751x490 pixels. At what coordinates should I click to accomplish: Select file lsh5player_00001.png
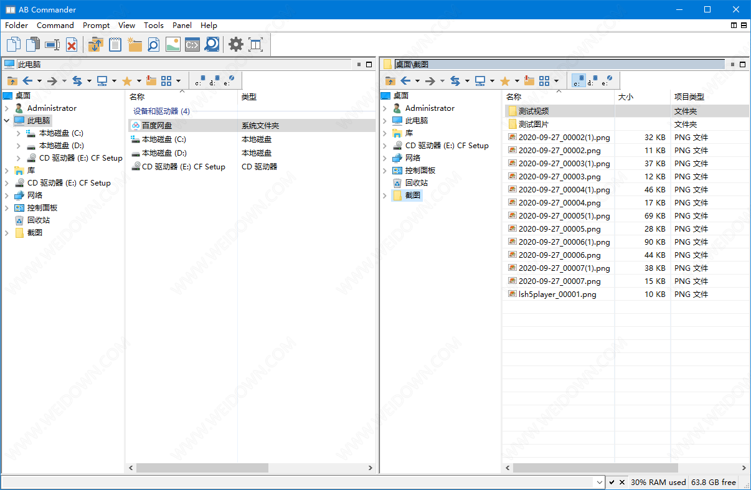557,294
